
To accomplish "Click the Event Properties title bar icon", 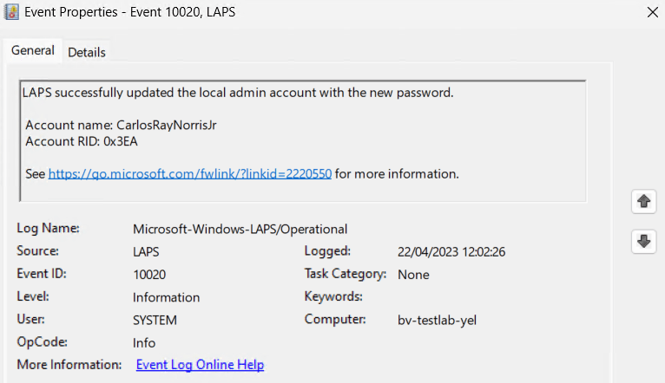I will (11, 12).
